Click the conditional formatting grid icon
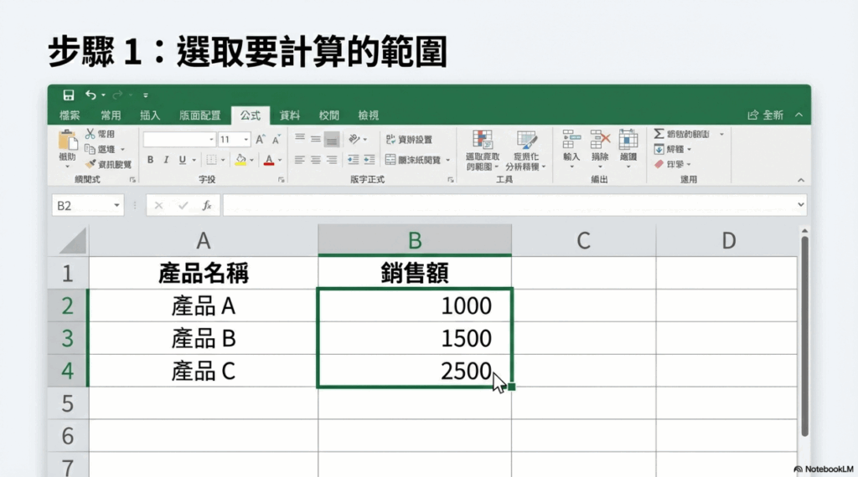858x477 pixels. click(x=483, y=140)
